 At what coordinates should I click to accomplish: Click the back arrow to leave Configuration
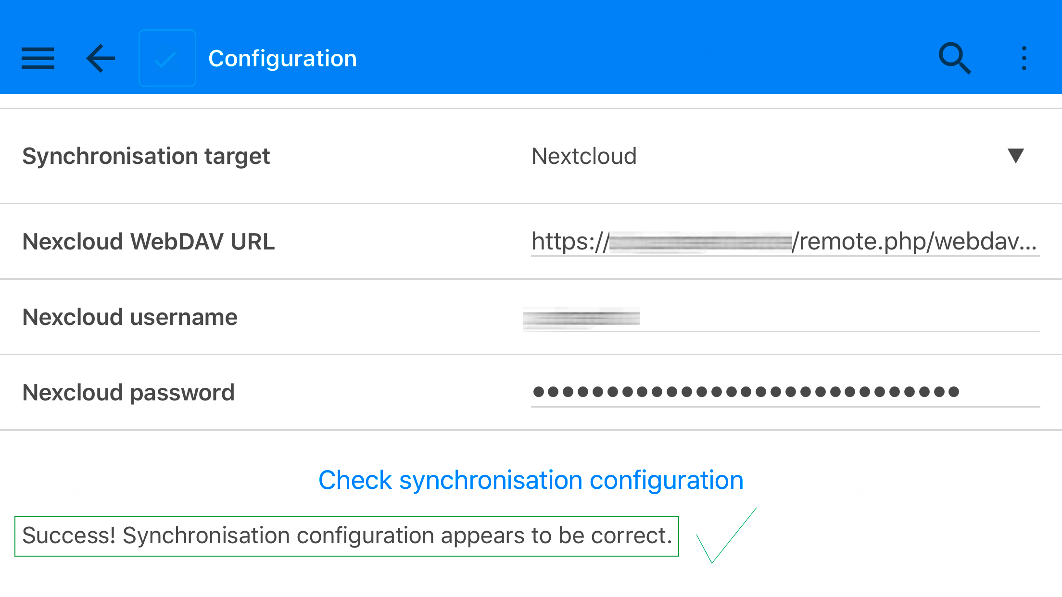[100, 58]
